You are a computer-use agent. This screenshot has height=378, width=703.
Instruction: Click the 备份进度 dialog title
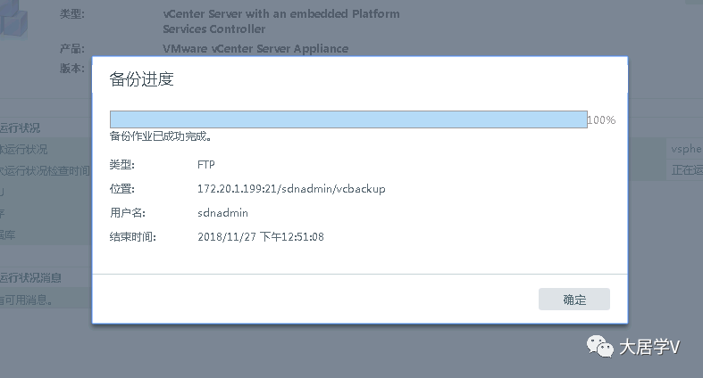pos(141,79)
